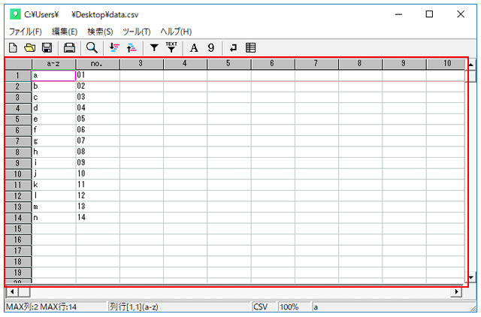The height and width of the screenshot is (317, 481).
Task: Open the 編集(E) menu
Action: point(65,32)
